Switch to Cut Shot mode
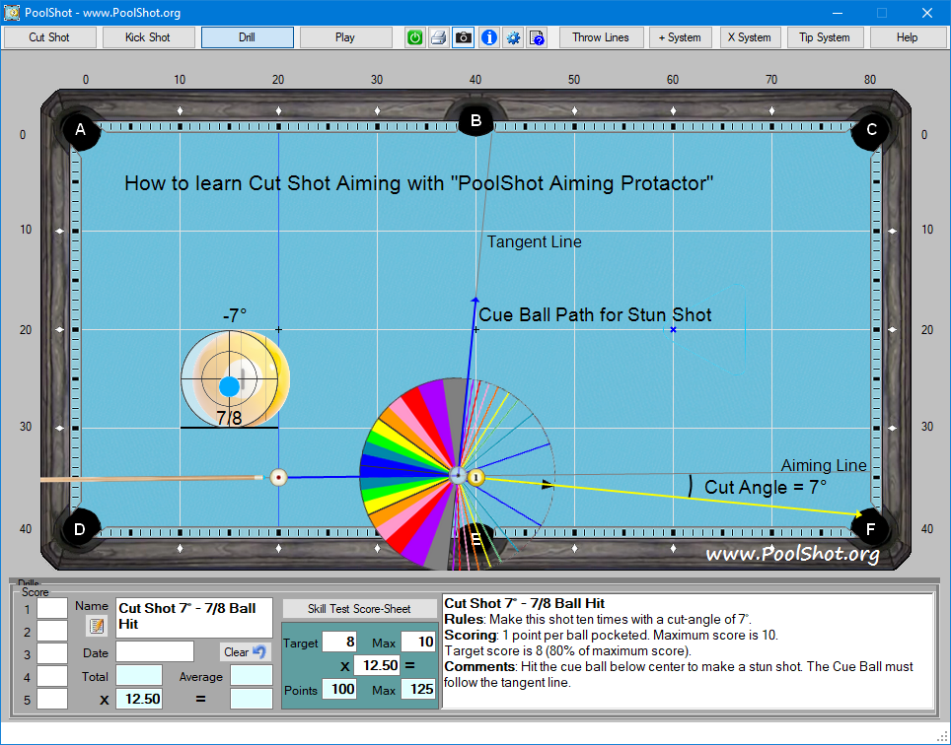This screenshot has width=951, height=745. coord(49,37)
